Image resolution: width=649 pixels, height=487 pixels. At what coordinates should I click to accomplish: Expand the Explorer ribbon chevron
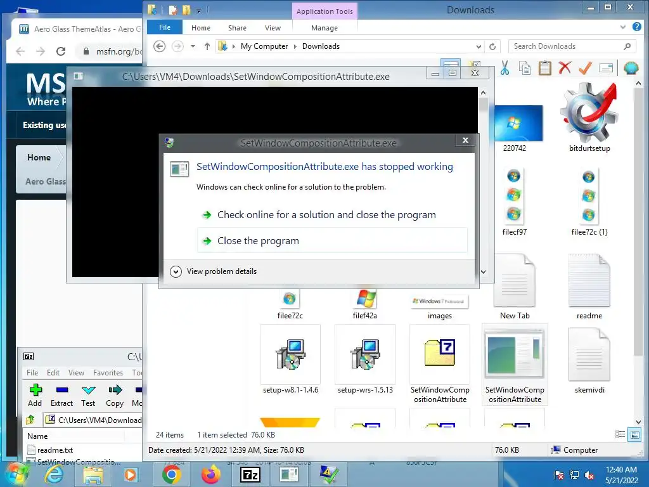tap(623, 27)
